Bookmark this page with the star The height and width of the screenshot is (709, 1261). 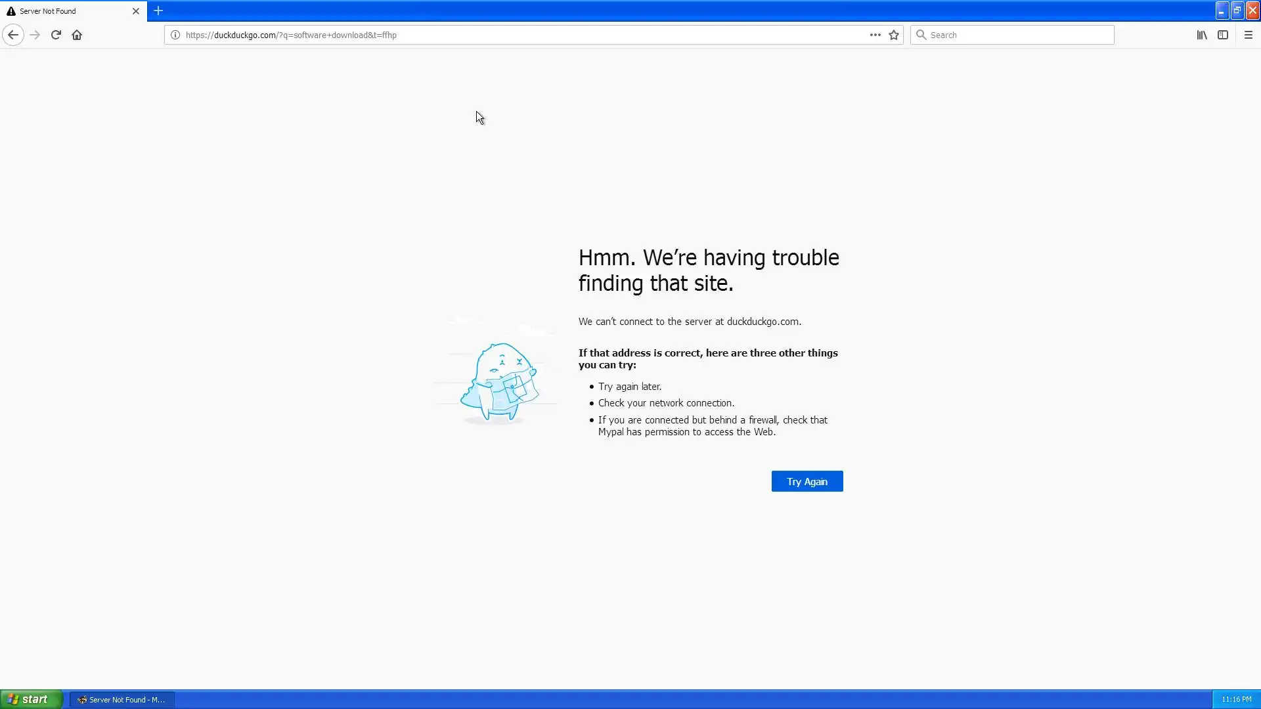coord(894,35)
